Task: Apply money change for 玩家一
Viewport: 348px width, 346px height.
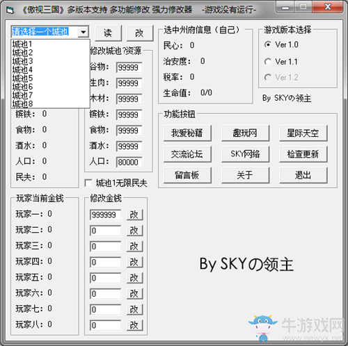Action: click(x=134, y=215)
